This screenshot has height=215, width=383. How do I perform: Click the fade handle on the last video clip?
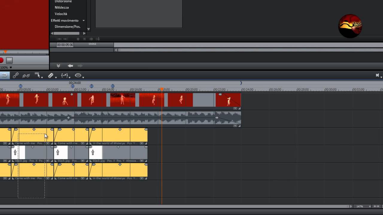(220, 94)
